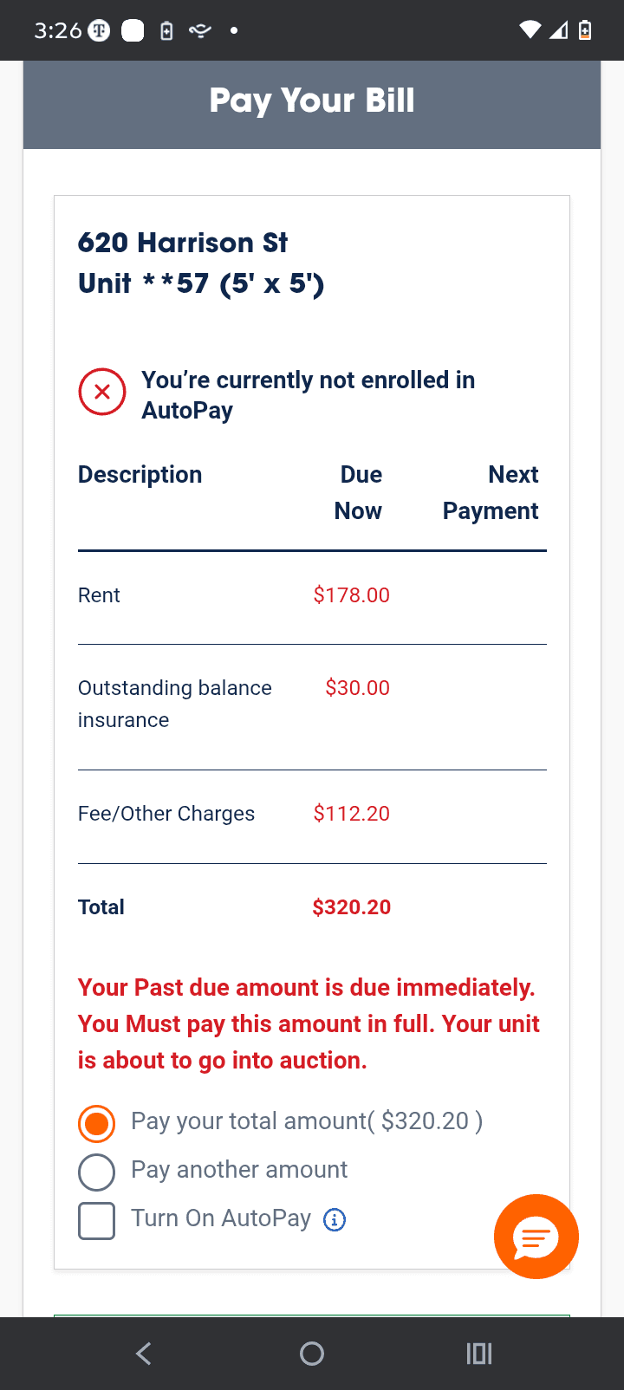Screen dimensions: 624x1390
Task: Tap the red not-enrolled X icon
Action: click(x=102, y=392)
